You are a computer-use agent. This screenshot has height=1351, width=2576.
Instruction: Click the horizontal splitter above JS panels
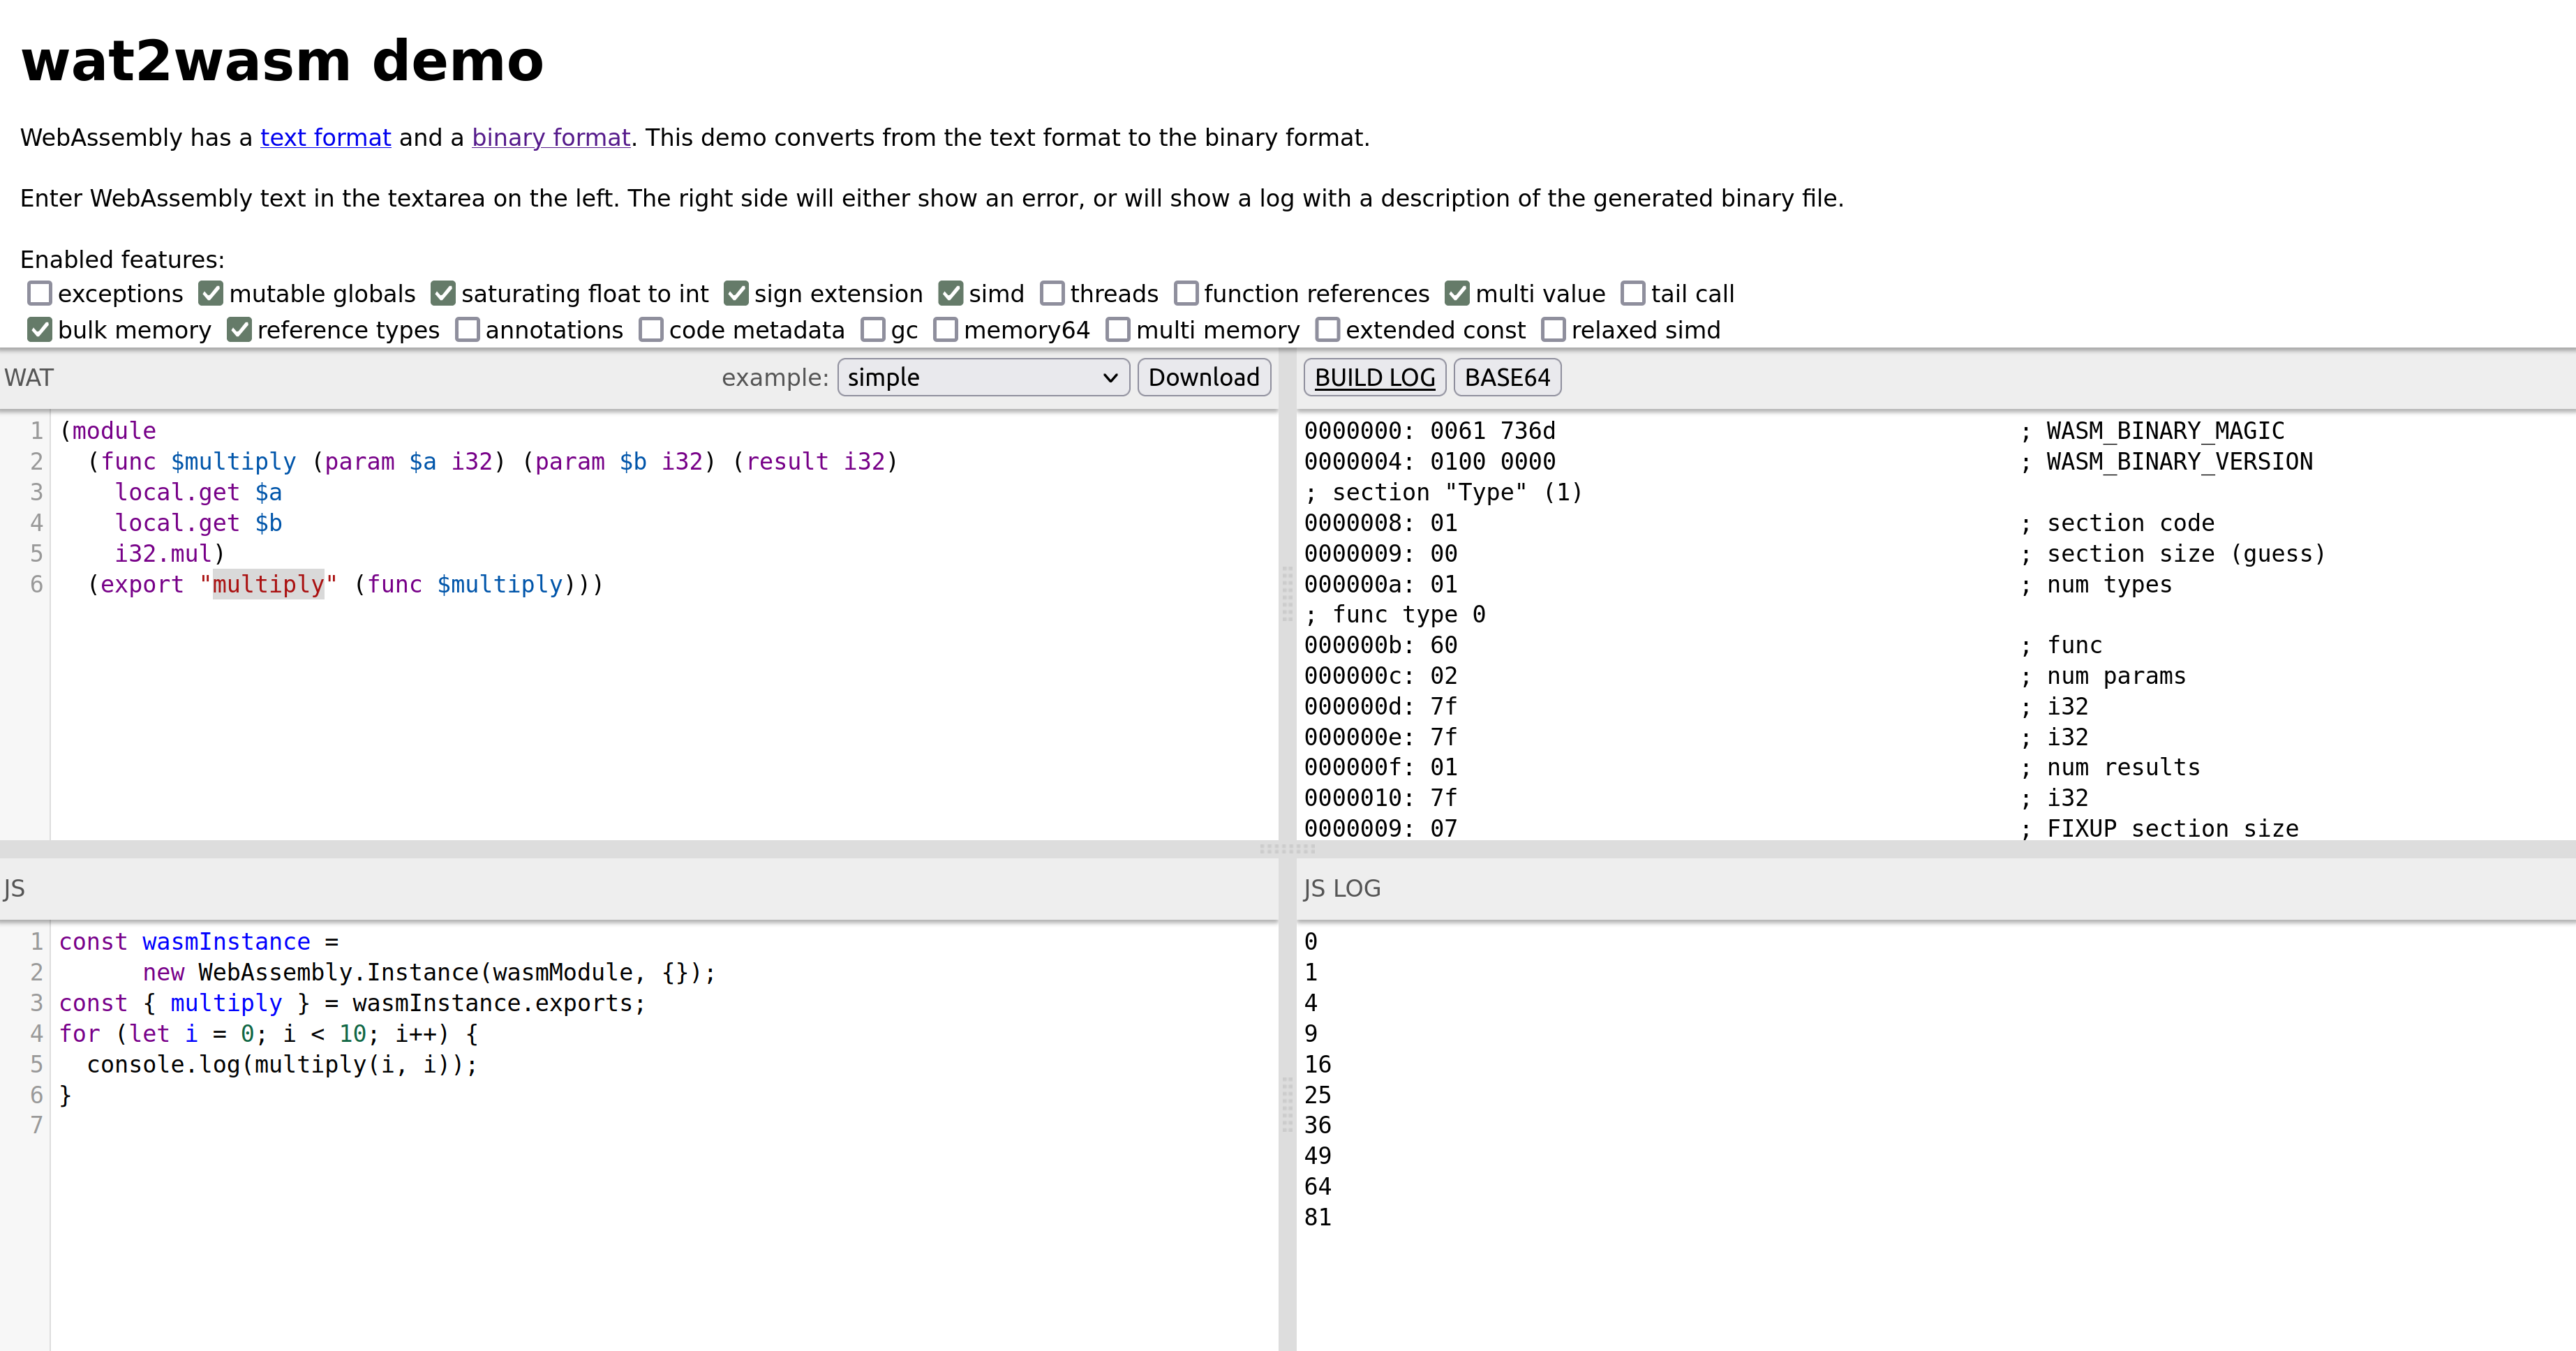[x=1288, y=849]
